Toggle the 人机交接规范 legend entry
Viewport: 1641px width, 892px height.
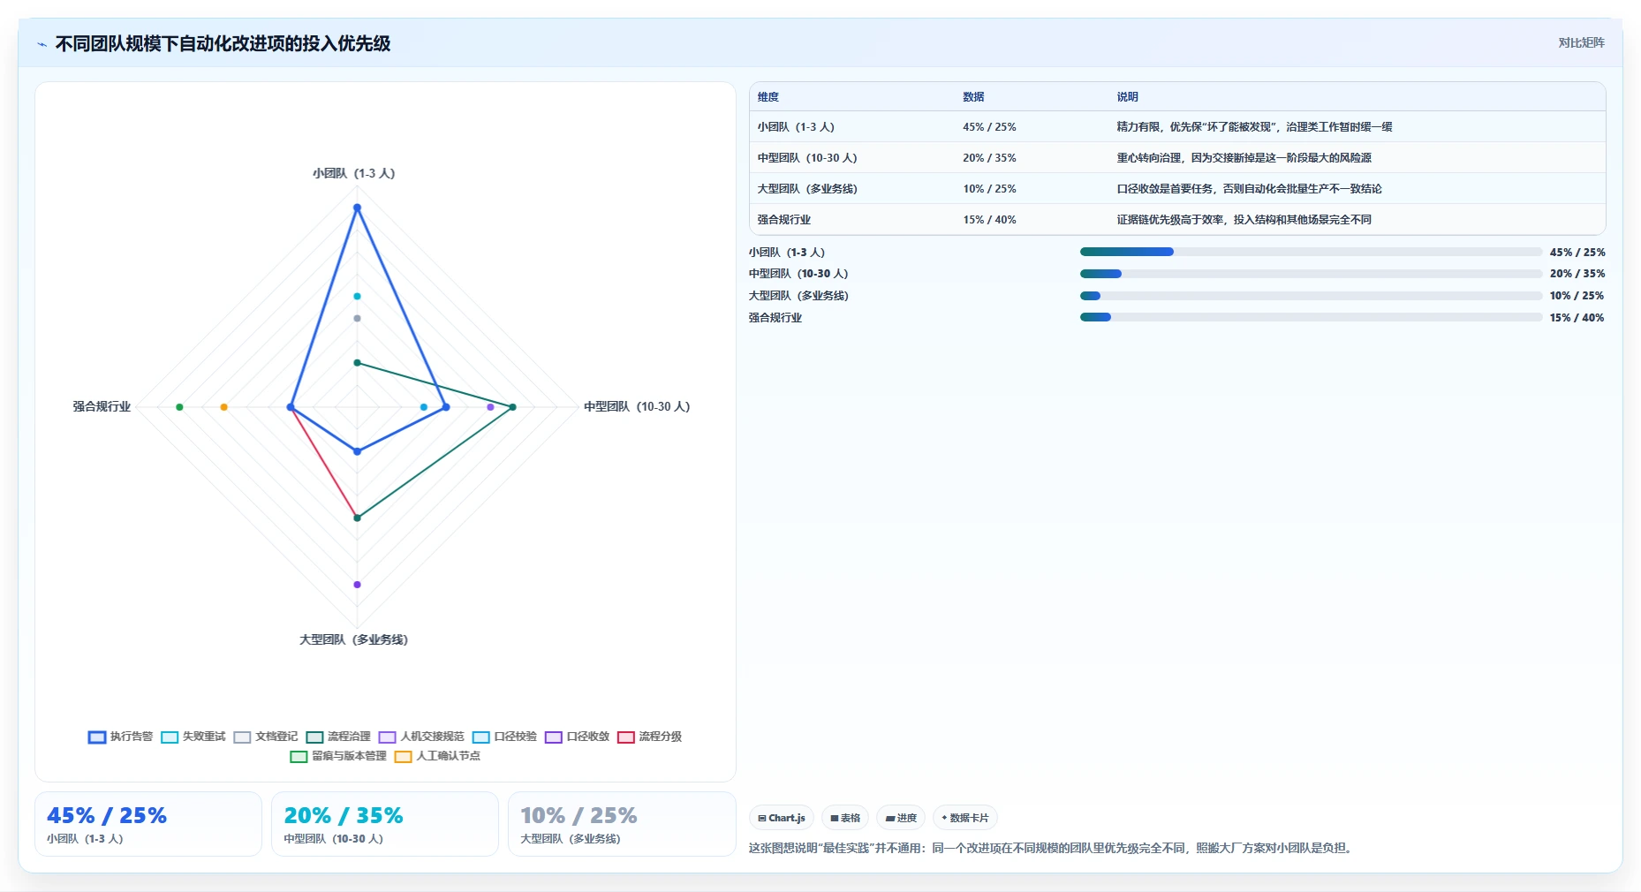(421, 737)
